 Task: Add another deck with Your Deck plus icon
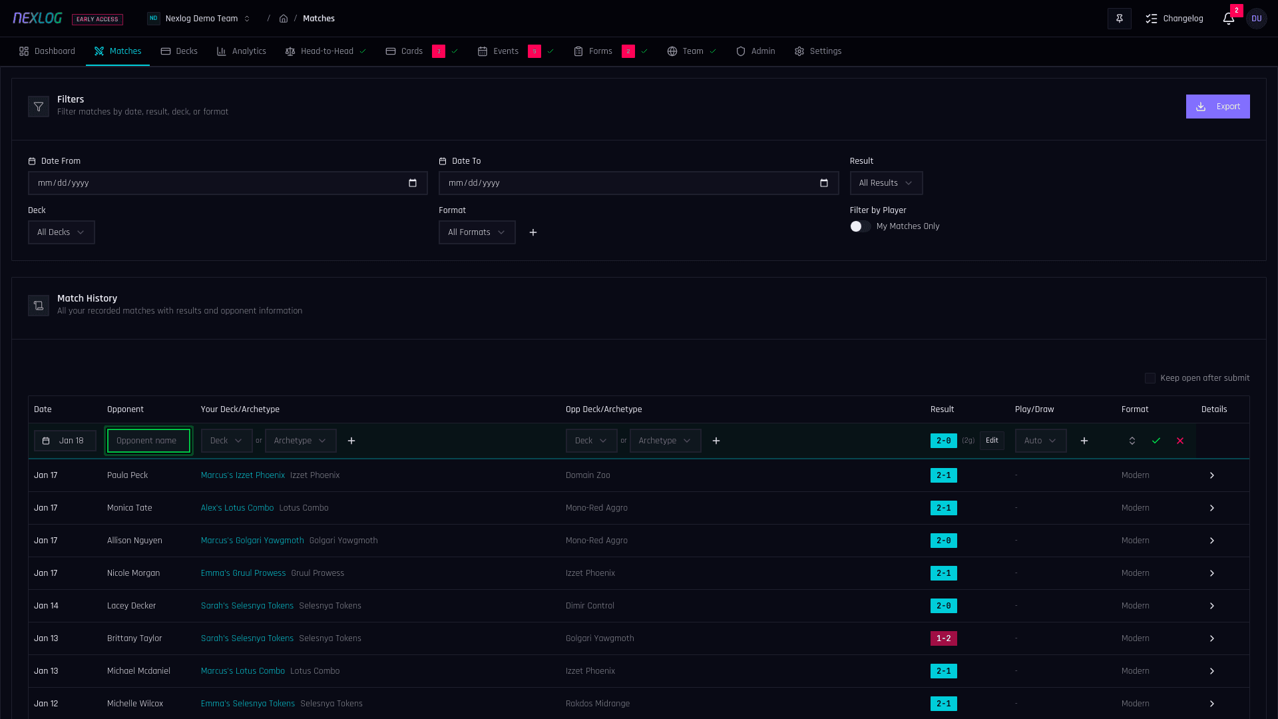(351, 441)
